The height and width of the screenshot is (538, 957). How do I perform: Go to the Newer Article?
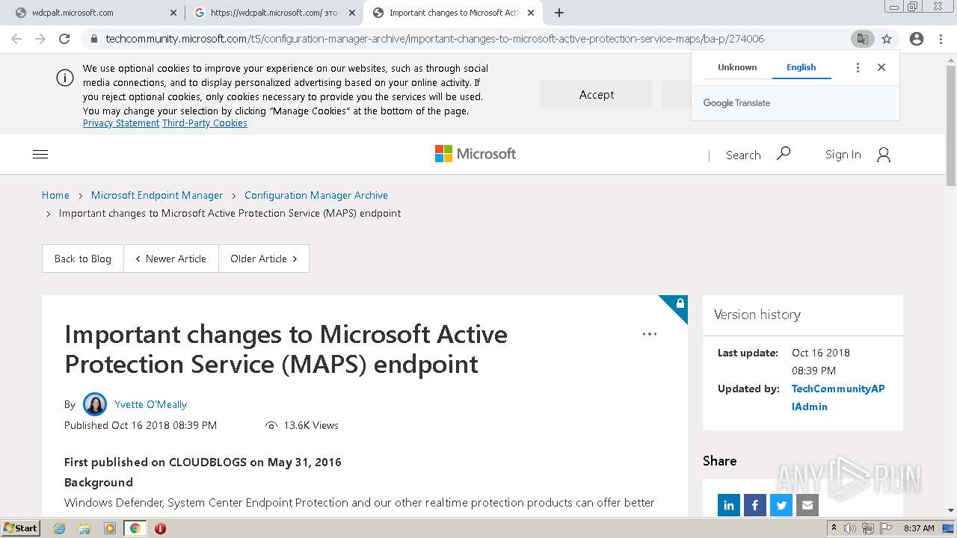coord(171,259)
